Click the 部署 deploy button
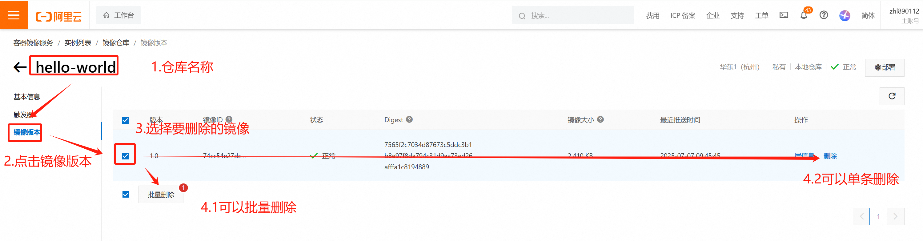 pos(884,67)
